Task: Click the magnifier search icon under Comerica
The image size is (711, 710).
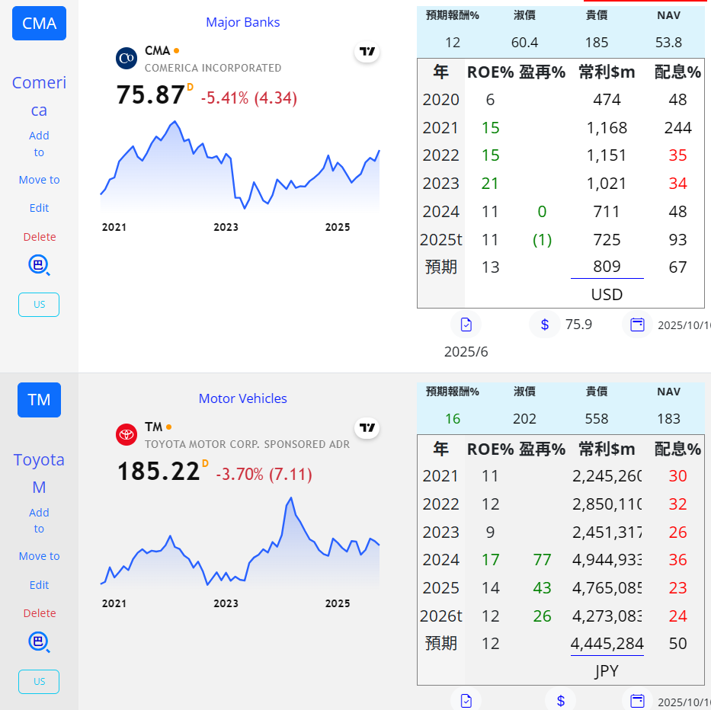Action: [39, 265]
